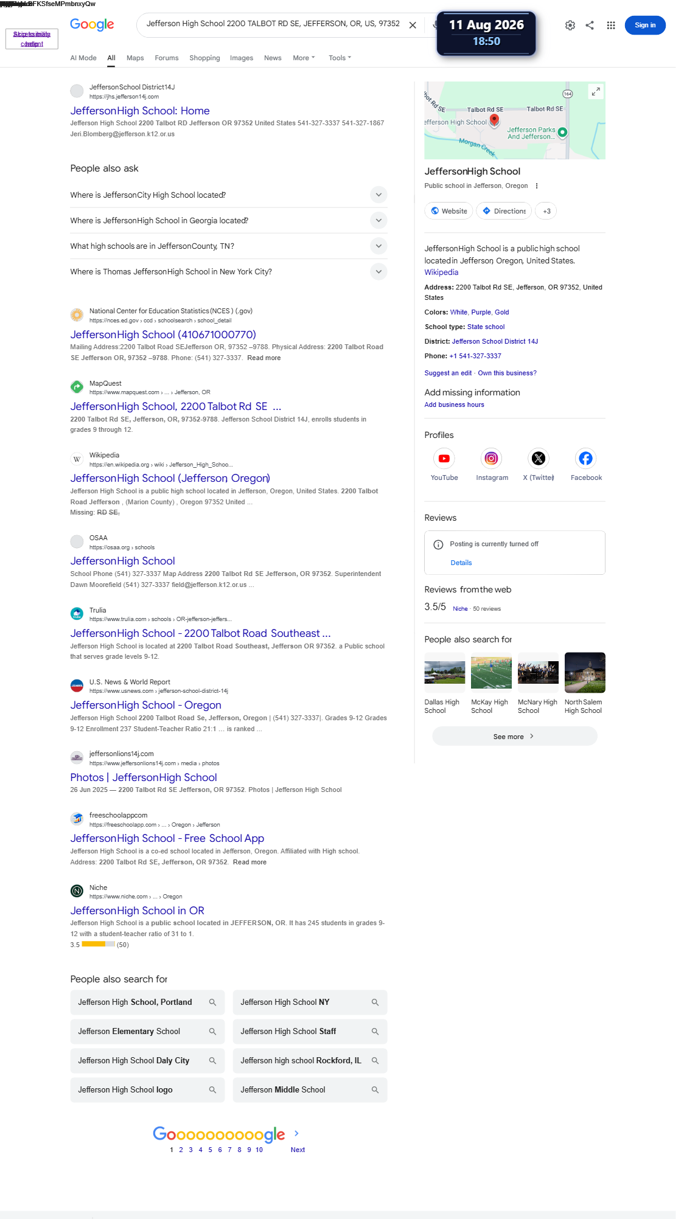Click the search icon on Jefferson Elementary School
Image resolution: width=684 pixels, height=1219 pixels.
pos(212,1032)
